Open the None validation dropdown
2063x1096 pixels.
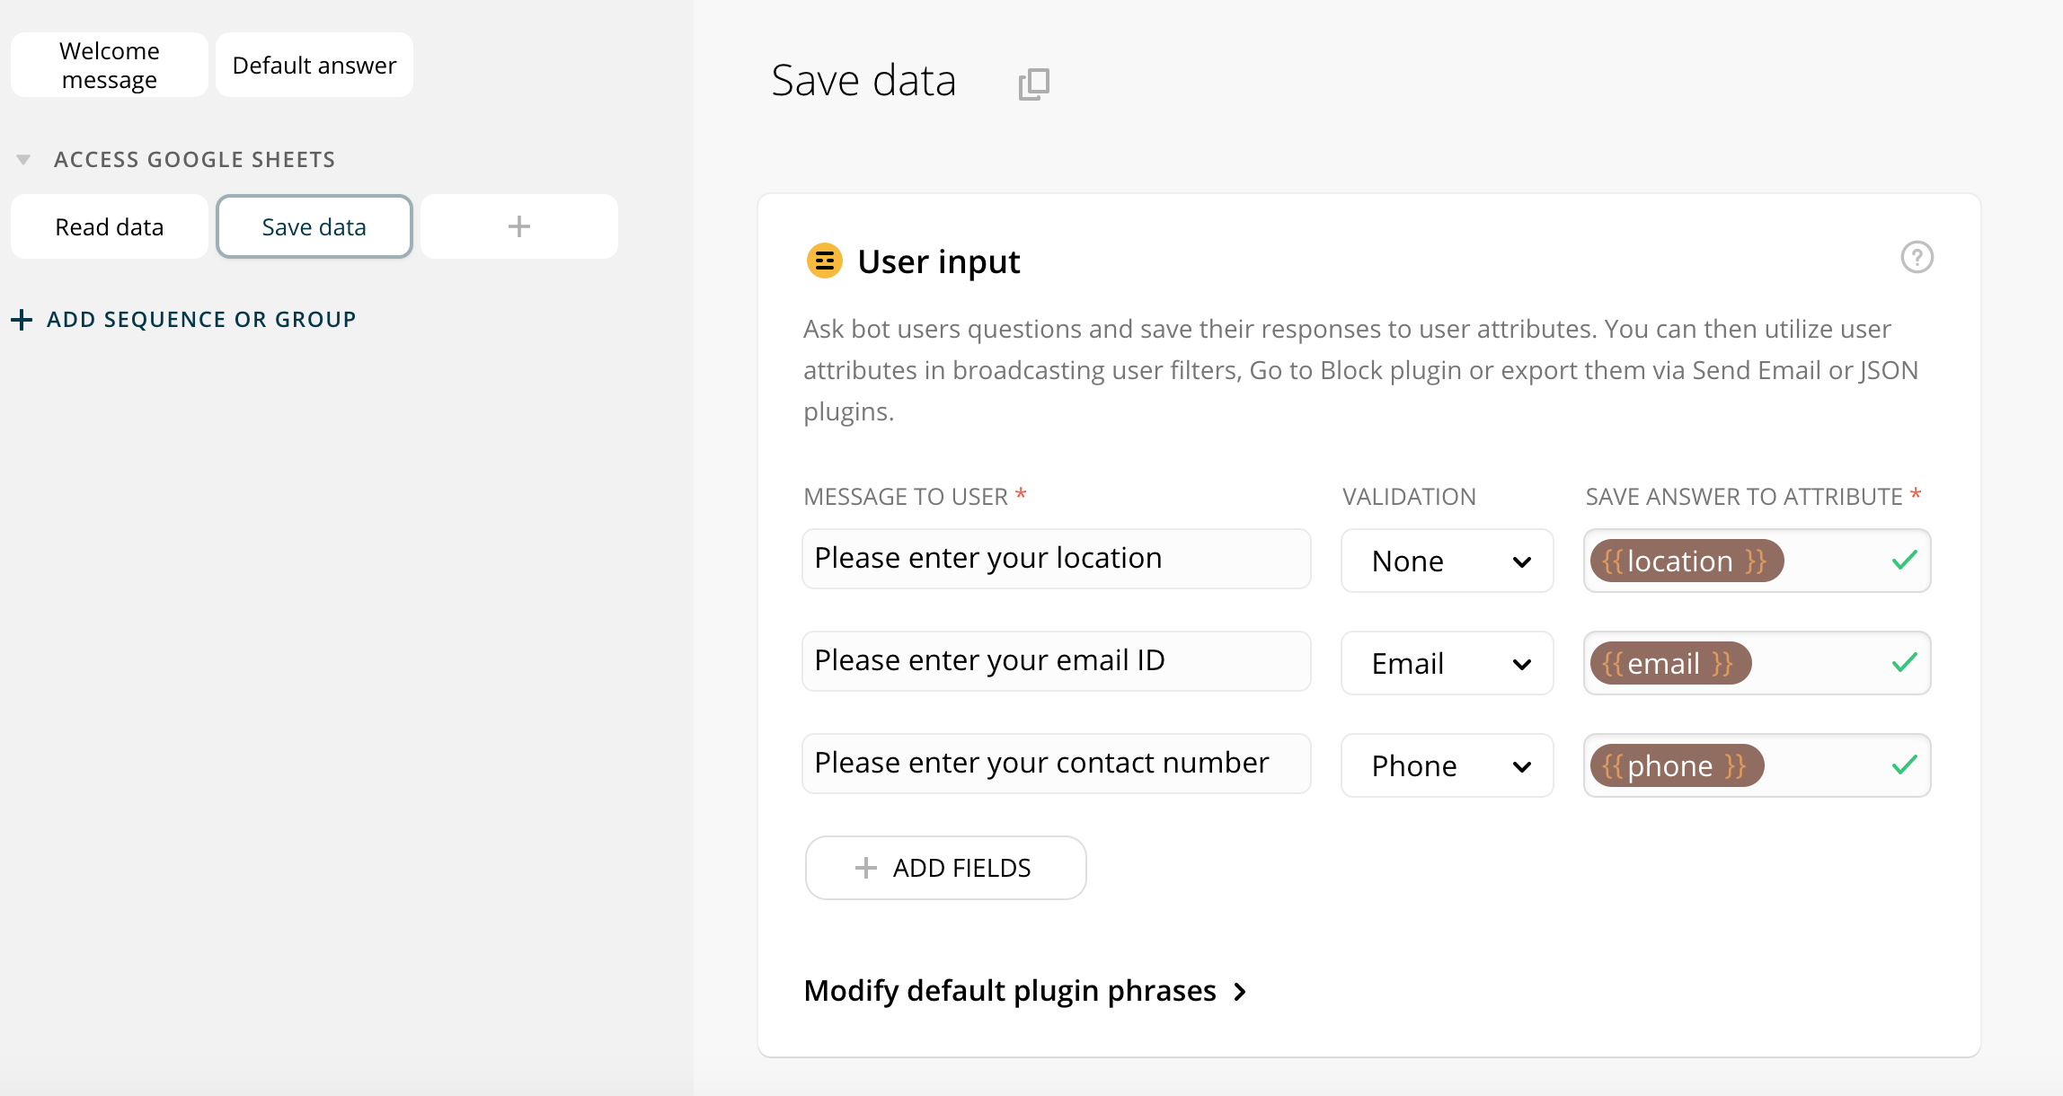1447,561
